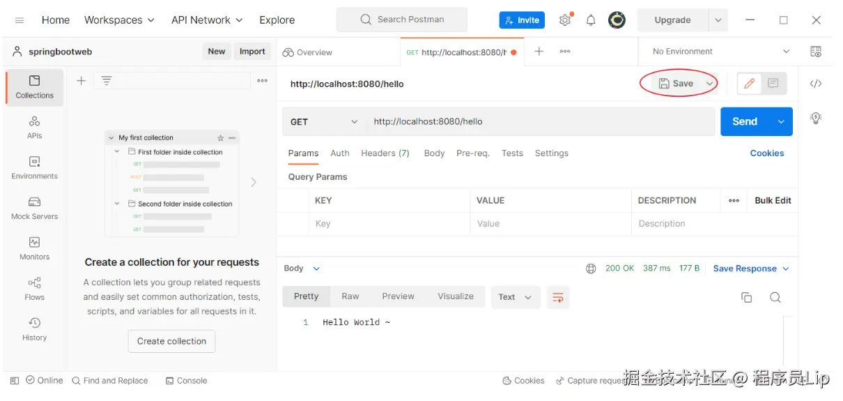The height and width of the screenshot is (401, 843).
Task: Open Environments in the sidebar
Action: [x=34, y=168]
